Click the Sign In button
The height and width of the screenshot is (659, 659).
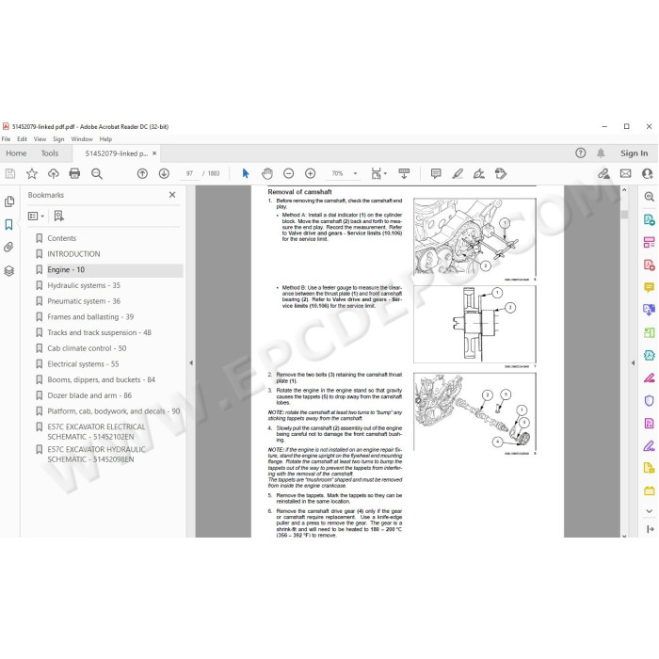[634, 153]
